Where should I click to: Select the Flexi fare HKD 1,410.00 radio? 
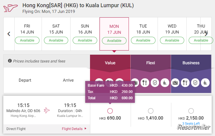[151, 111]
